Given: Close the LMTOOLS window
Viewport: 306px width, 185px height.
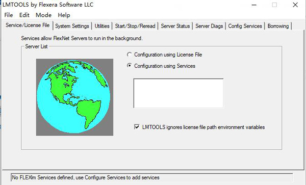Looking at the screenshot, I should [295, 5].
